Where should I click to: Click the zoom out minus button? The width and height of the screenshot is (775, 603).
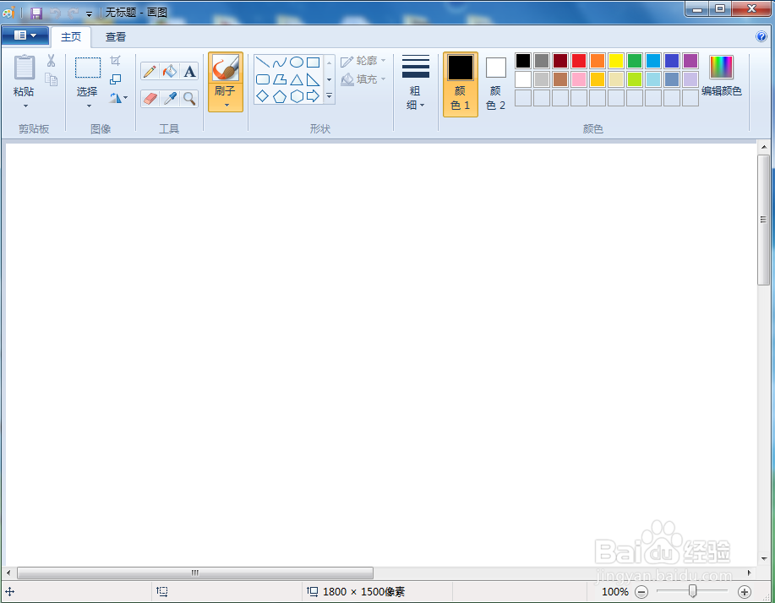click(x=641, y=592)
